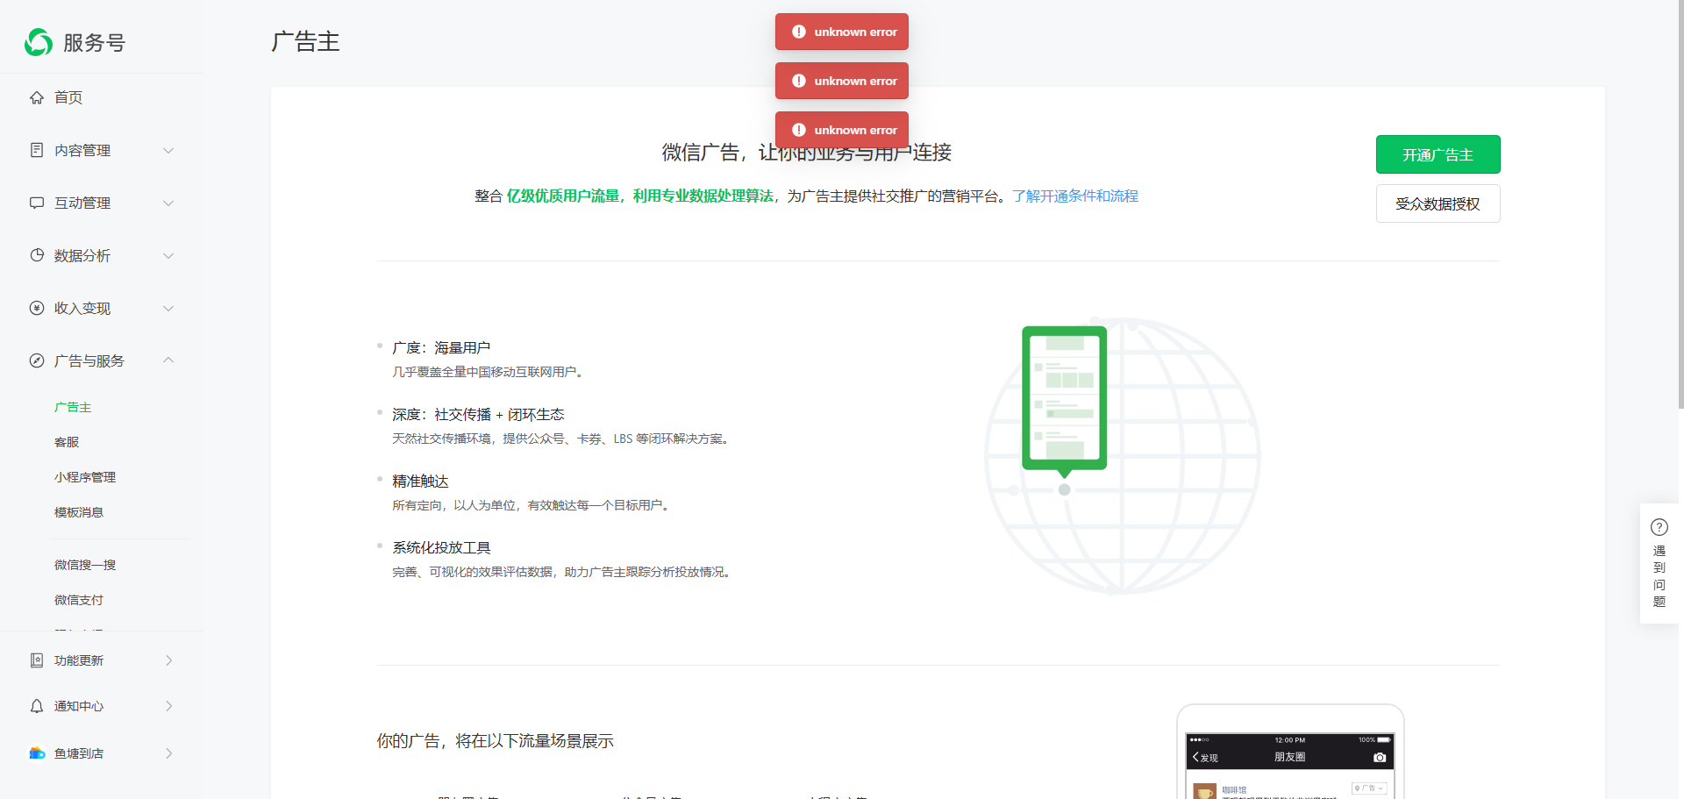Open 模板消息 submenu item
The width and height of the screenshot is (1684, 799).
(x=79, y=512)
